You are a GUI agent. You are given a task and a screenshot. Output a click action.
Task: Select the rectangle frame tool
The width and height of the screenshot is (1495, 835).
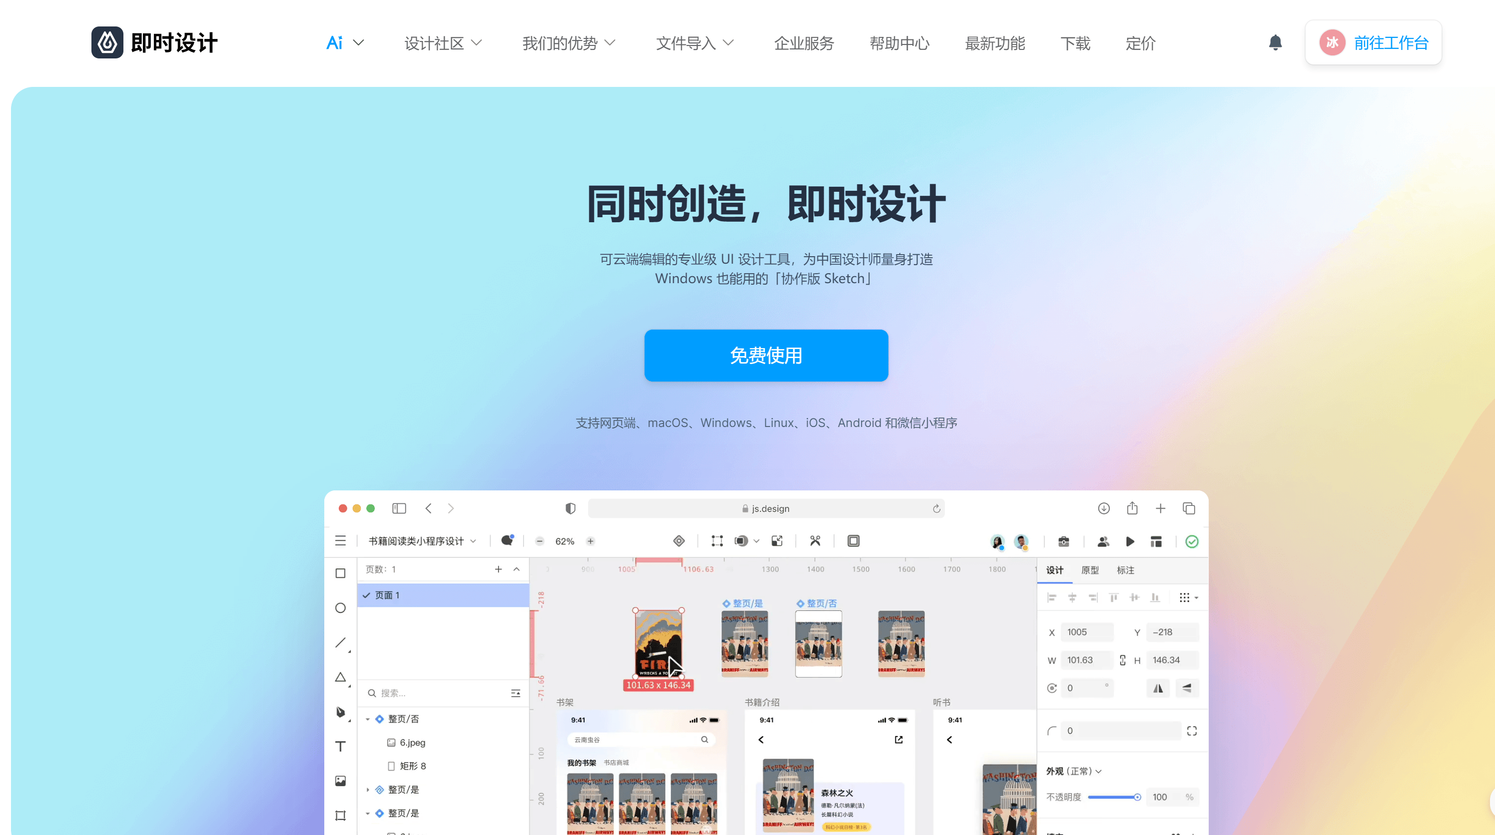point(341,573)
